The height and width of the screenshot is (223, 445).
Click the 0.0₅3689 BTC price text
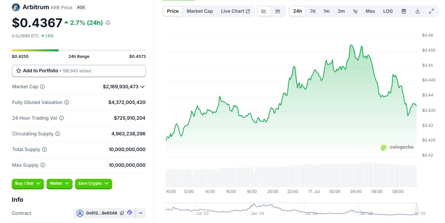tap(26, 36)
